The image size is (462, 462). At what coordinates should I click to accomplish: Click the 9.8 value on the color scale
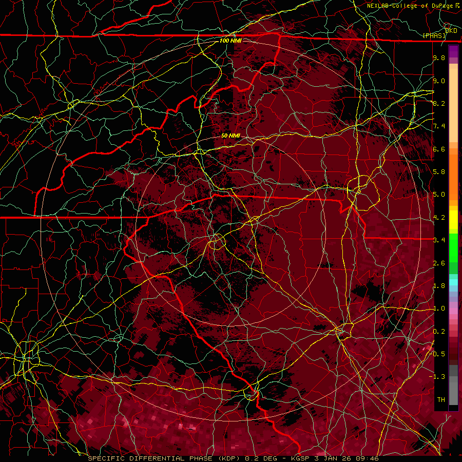(x=439, y=57)
